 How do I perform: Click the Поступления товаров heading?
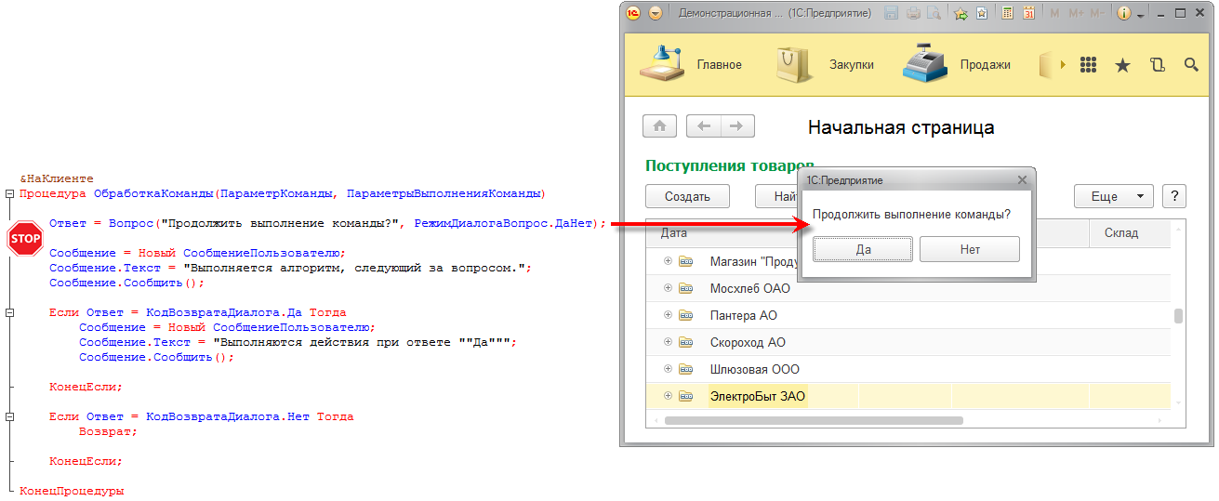pos(730,165)
